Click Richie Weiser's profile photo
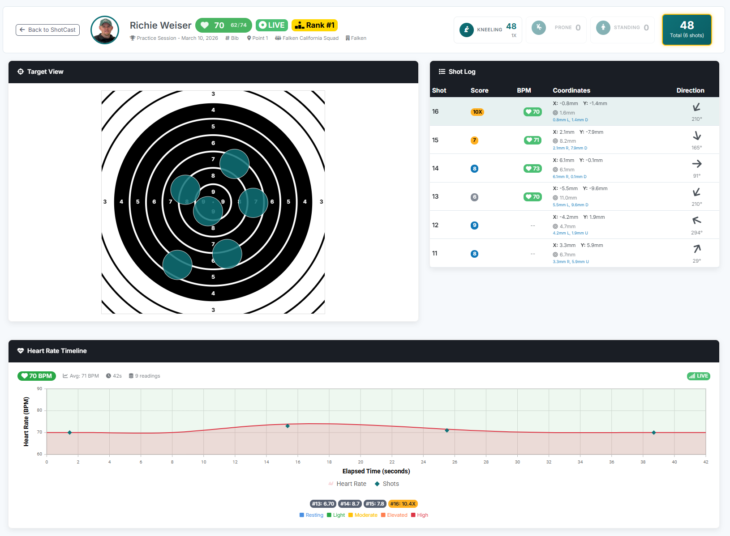 [x=104, y=30]
